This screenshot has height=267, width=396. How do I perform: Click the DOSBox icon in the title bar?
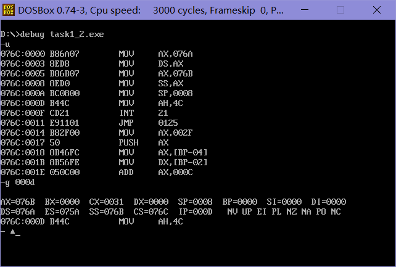(9, 10)
